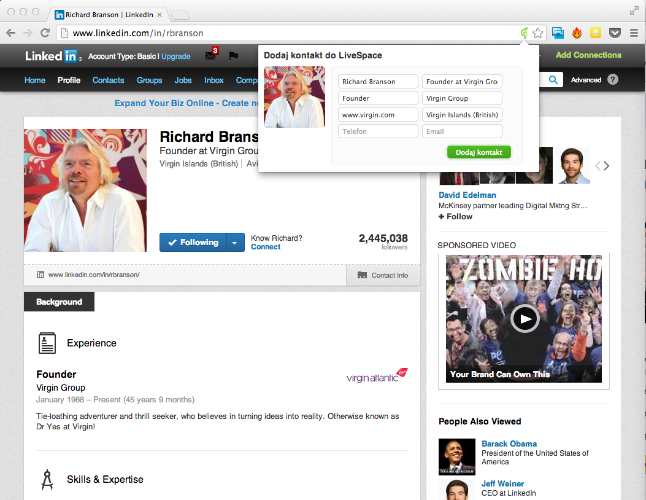Click the green LiveSpace extension leaf icon
This screenshot has height=500, width=646.
pyautogui.click(x=524, y=33)
